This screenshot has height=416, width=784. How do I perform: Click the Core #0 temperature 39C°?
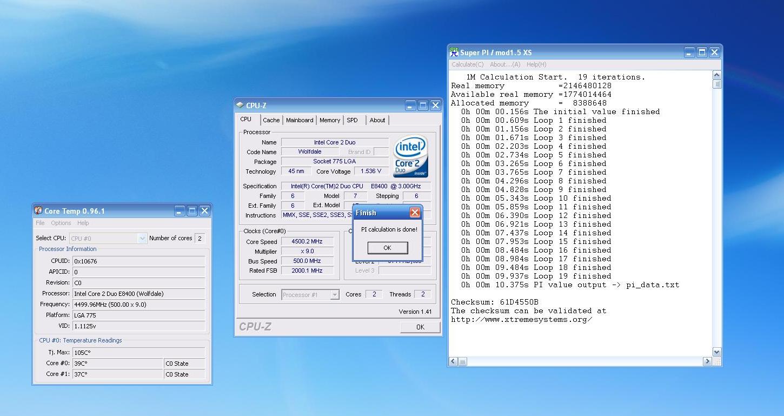click(118, 363)
